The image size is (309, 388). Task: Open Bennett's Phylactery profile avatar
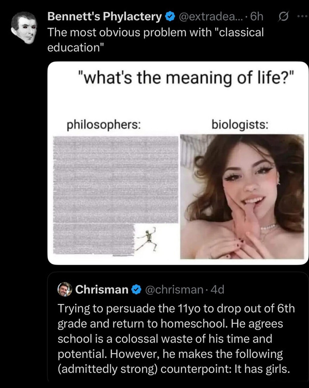click(24, 26)
